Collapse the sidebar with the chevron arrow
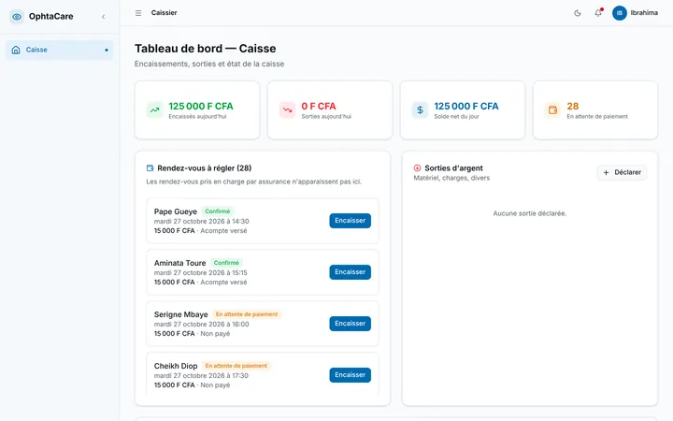 pos(104,17)
